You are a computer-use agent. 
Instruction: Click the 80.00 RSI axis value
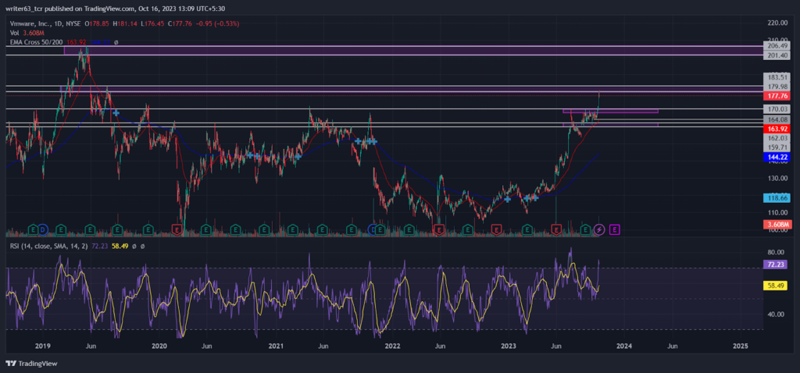click(777, 253)
